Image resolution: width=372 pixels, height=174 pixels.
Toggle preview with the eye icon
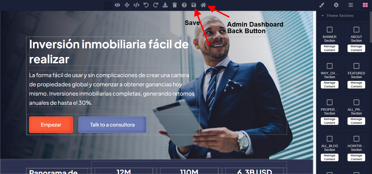(x=117, y=5)
